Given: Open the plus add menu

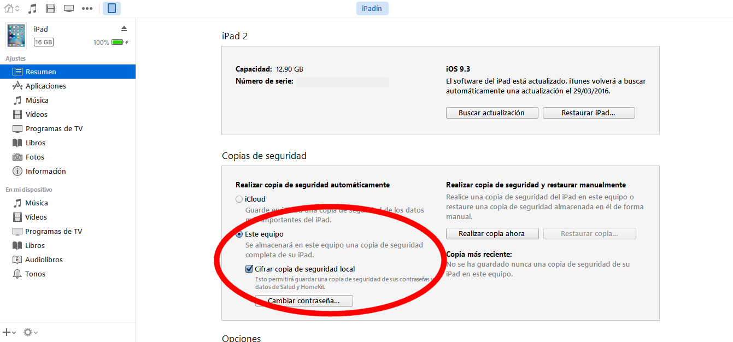Looking at the screenshot, I should click(9, 332).
